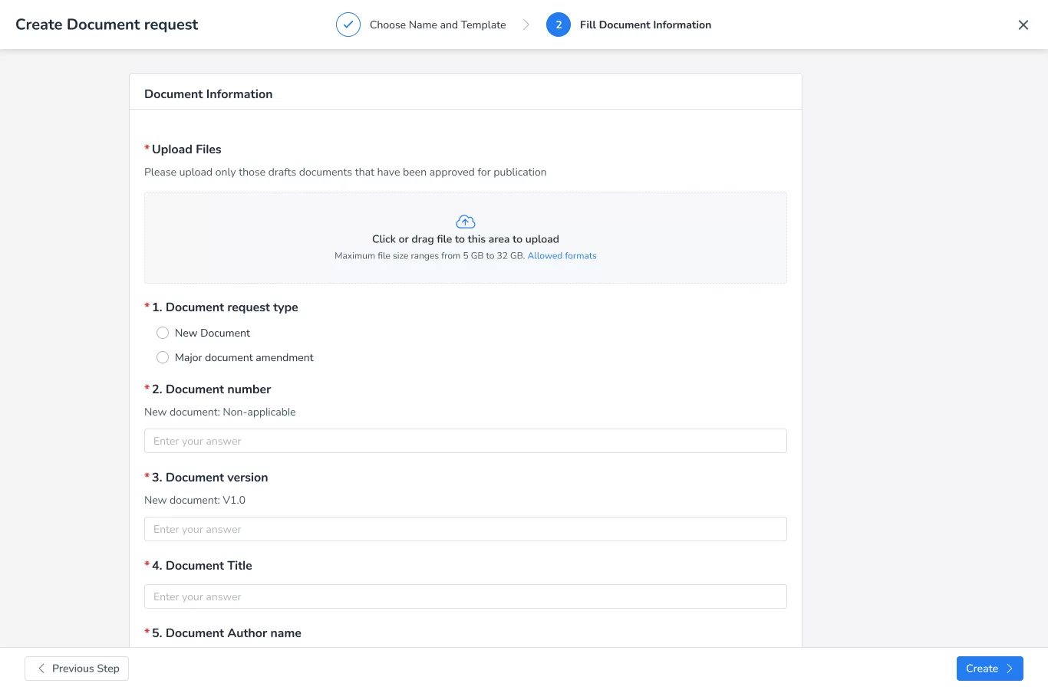The width and height of the screenshot is (1048, 690).
Task: Focus the Document version input field
Action: (x=466, y=529)
